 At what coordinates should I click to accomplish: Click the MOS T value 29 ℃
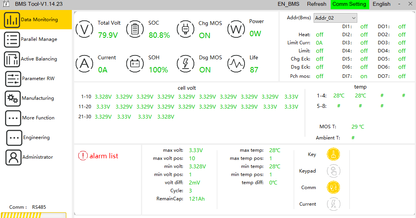coord(358,127)
